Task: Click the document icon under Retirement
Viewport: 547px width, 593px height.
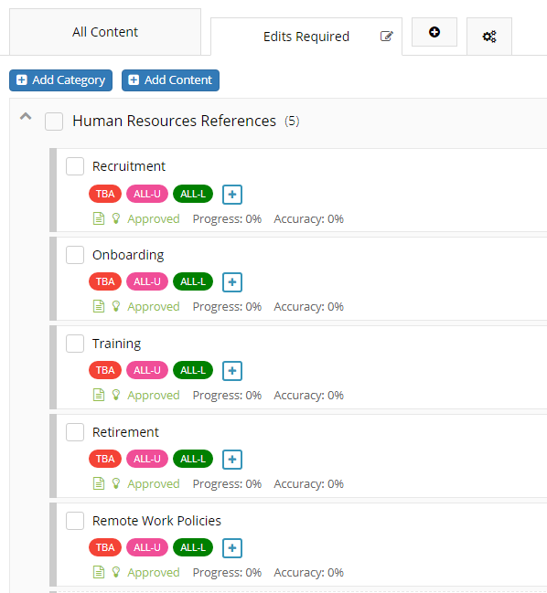Action: tap(99, 483)
